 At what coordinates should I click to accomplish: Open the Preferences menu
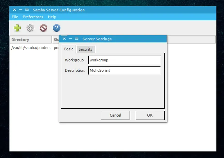click(x=33, y=17)
